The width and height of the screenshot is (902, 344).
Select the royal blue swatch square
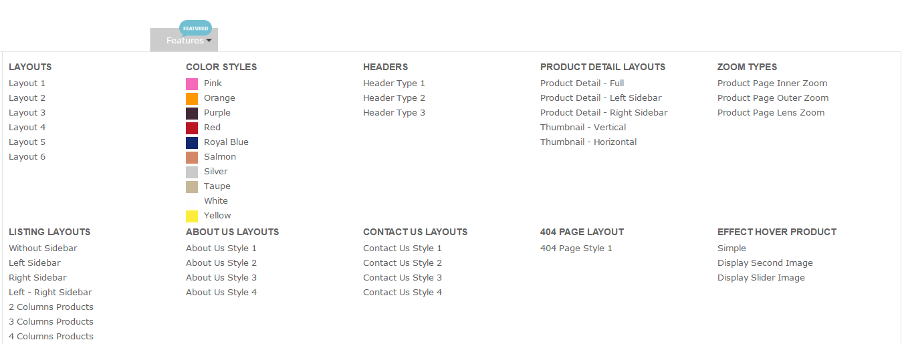click(192, 143)
